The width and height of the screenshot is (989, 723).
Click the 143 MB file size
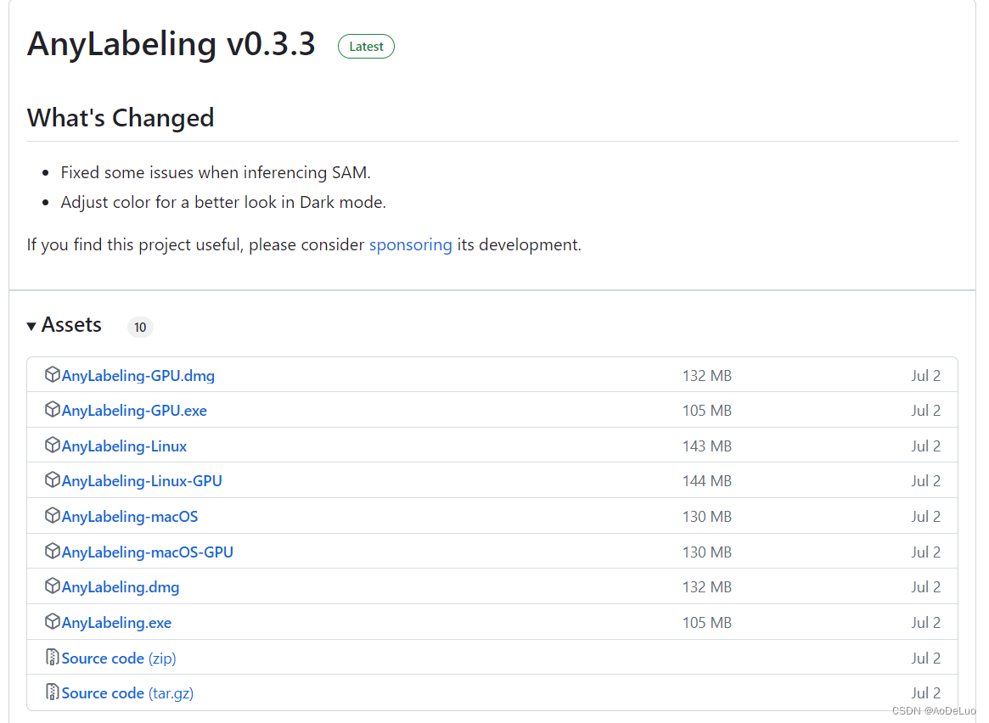[707, 446]
